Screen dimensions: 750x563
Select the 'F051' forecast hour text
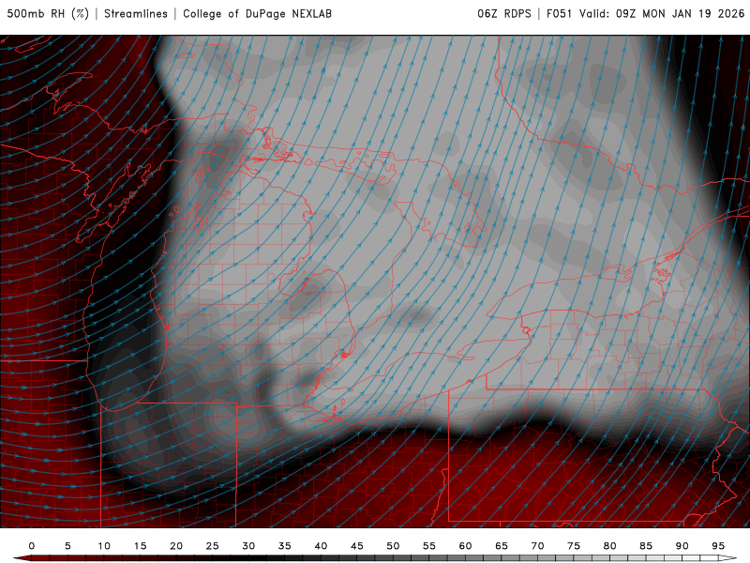pyautogui.click(x=559, y=14)
